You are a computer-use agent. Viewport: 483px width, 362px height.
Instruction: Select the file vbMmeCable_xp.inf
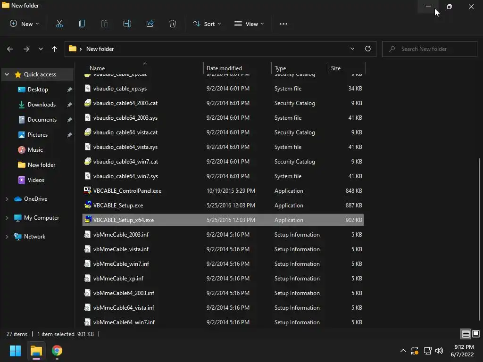click(x=223, y=278)
